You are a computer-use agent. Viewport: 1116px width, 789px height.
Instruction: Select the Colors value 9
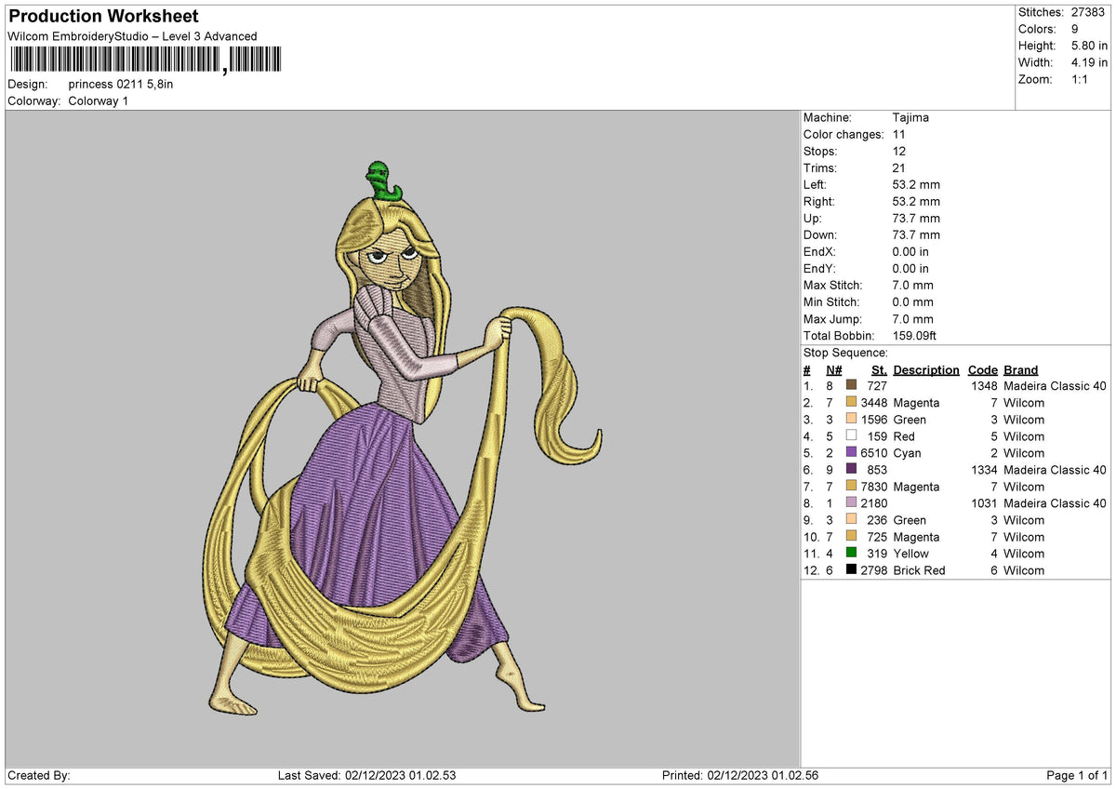(1075, 29)
